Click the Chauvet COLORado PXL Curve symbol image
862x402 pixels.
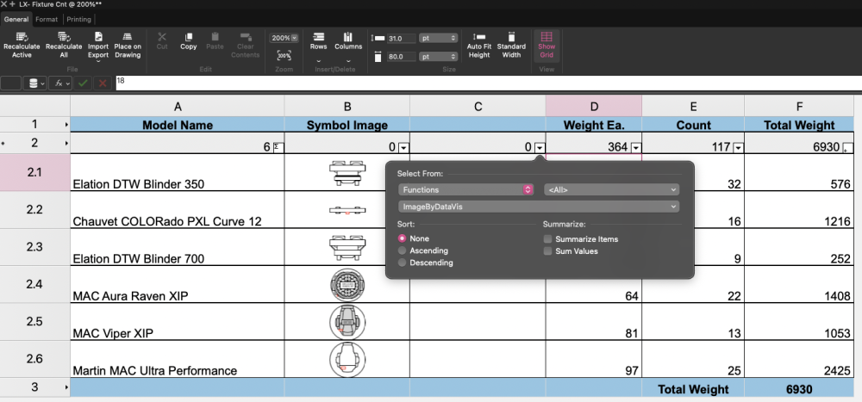347,210
